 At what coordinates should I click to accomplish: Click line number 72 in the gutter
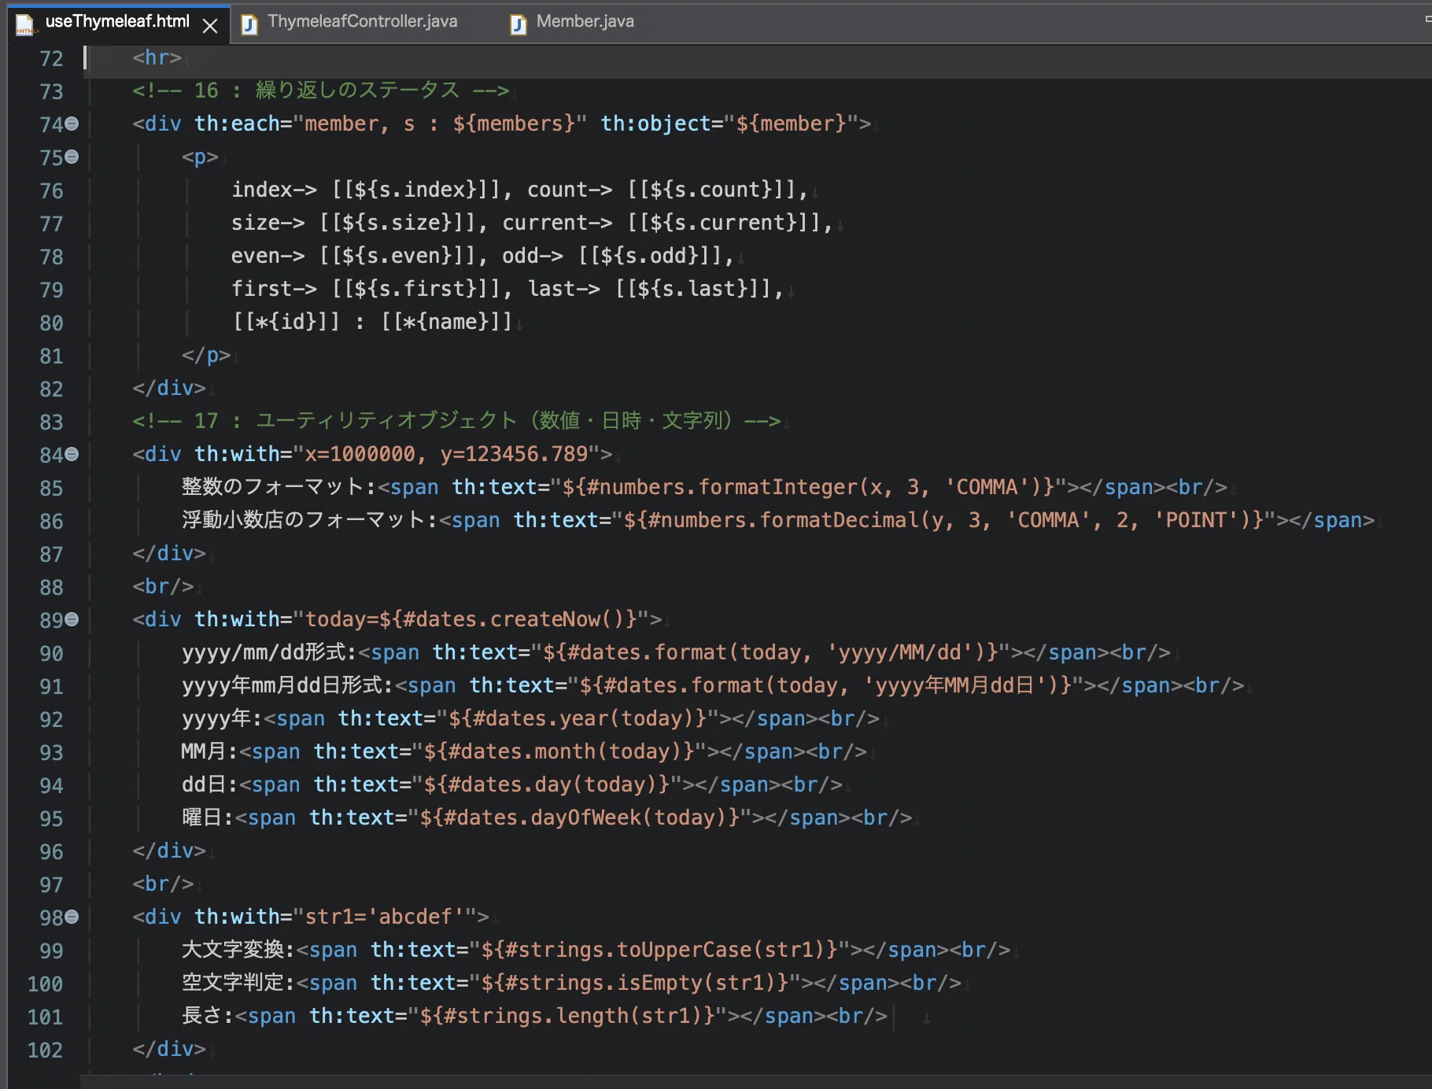tap(51, 59)
